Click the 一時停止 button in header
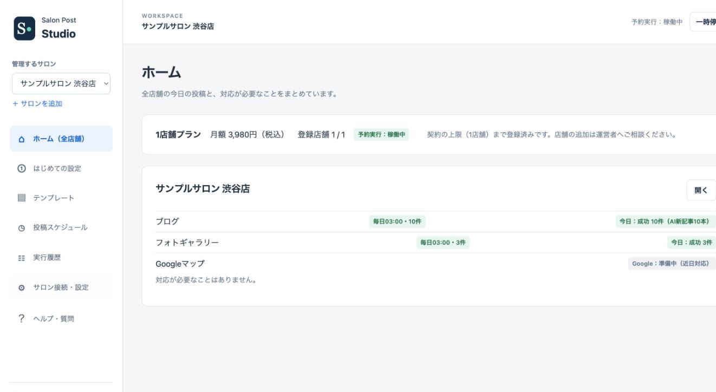 coord(703,22)
